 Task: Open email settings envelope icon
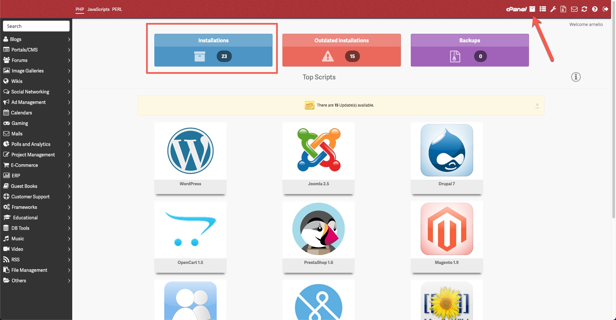574,9
